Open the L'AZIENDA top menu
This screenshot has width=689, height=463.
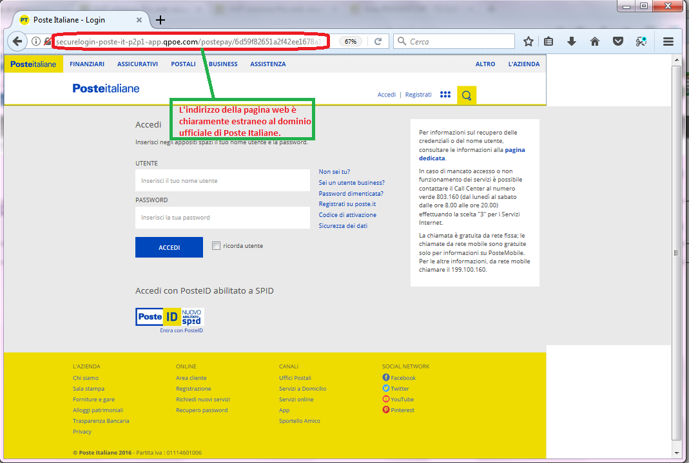click(524, 64)
